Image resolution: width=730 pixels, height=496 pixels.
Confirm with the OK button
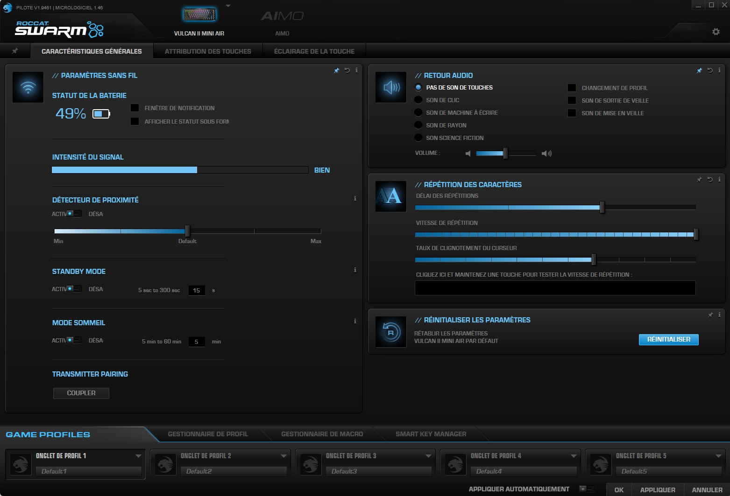point(619,489)
